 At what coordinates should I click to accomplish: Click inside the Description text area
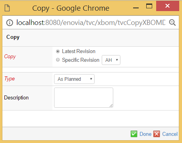83,97
